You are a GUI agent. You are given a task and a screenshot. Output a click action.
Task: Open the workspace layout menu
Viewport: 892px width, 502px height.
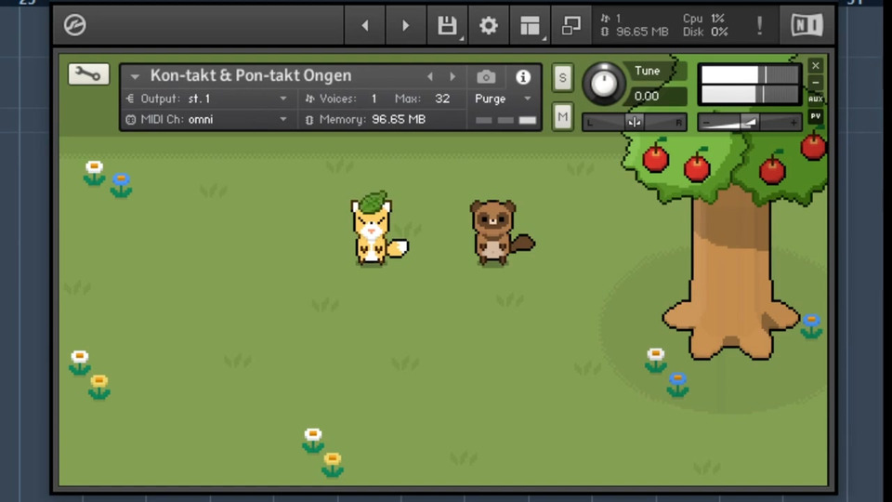pos(530,25)
